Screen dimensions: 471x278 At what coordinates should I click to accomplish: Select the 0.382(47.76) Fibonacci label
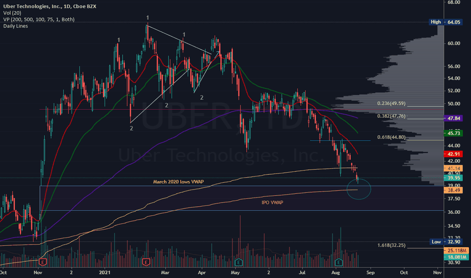coord(391,116)
